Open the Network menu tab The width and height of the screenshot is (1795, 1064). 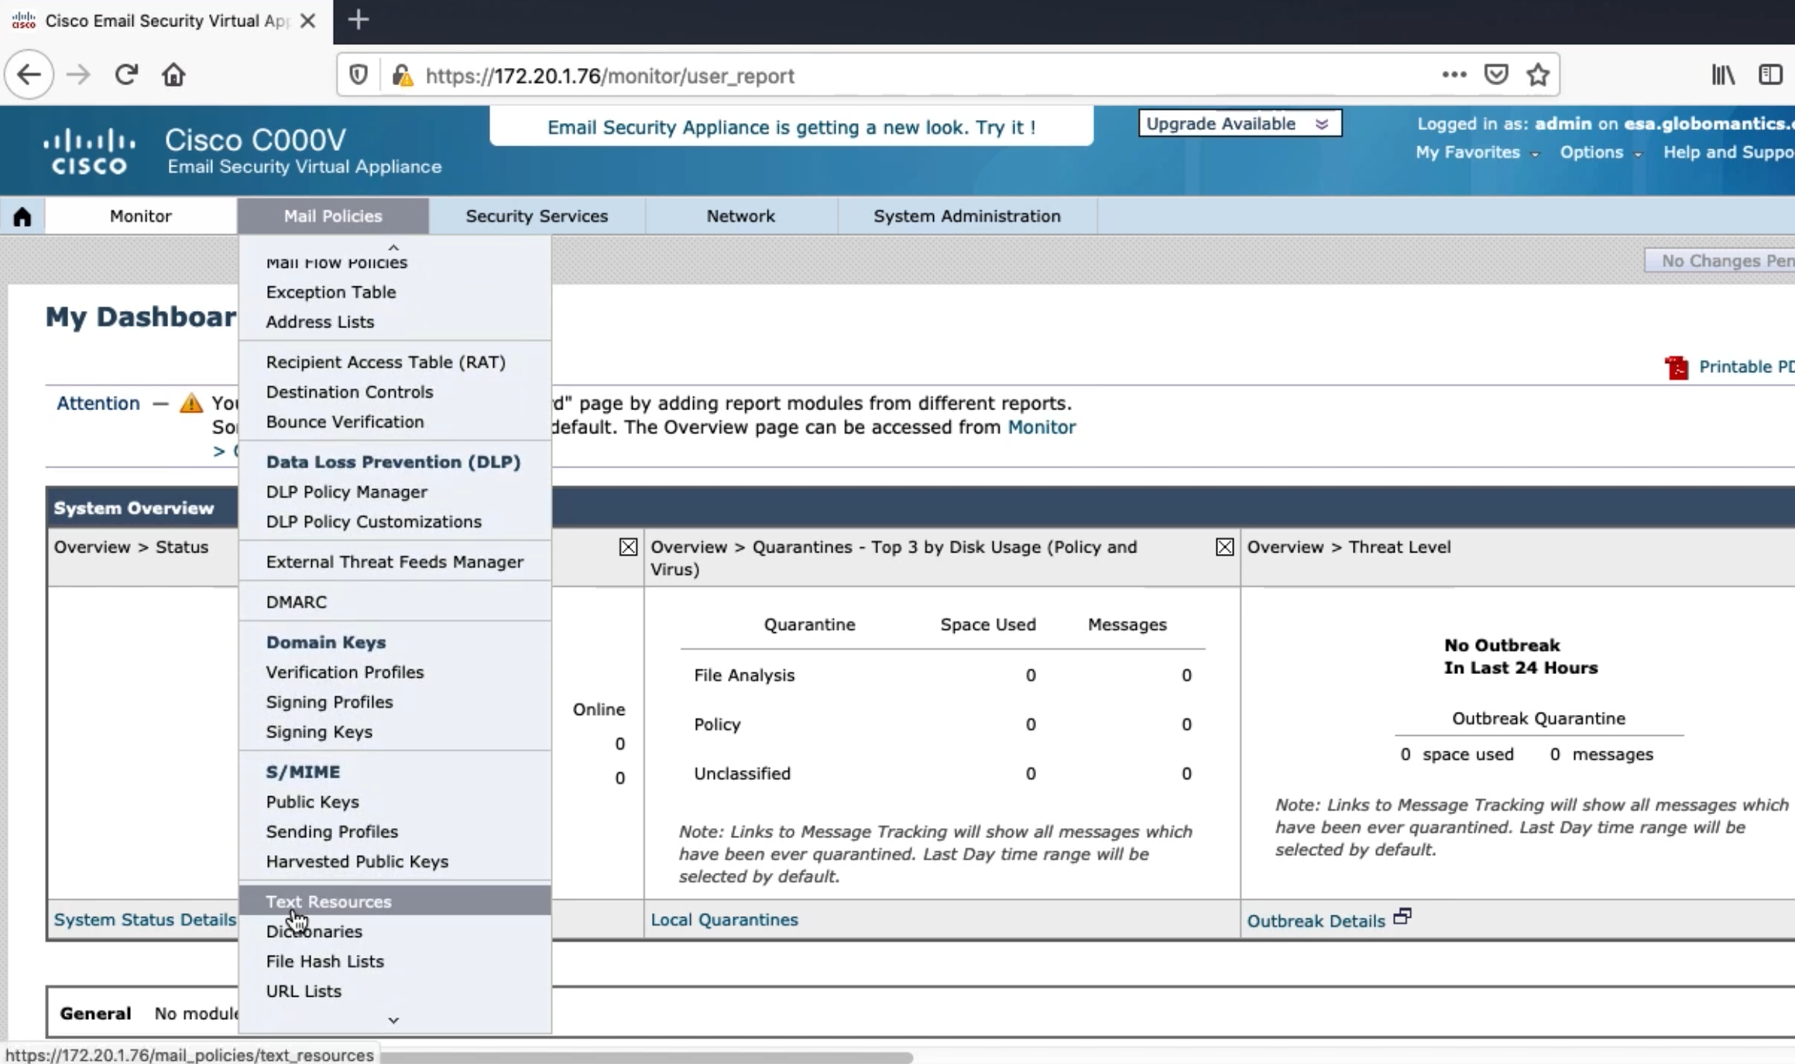click(740, 216)
